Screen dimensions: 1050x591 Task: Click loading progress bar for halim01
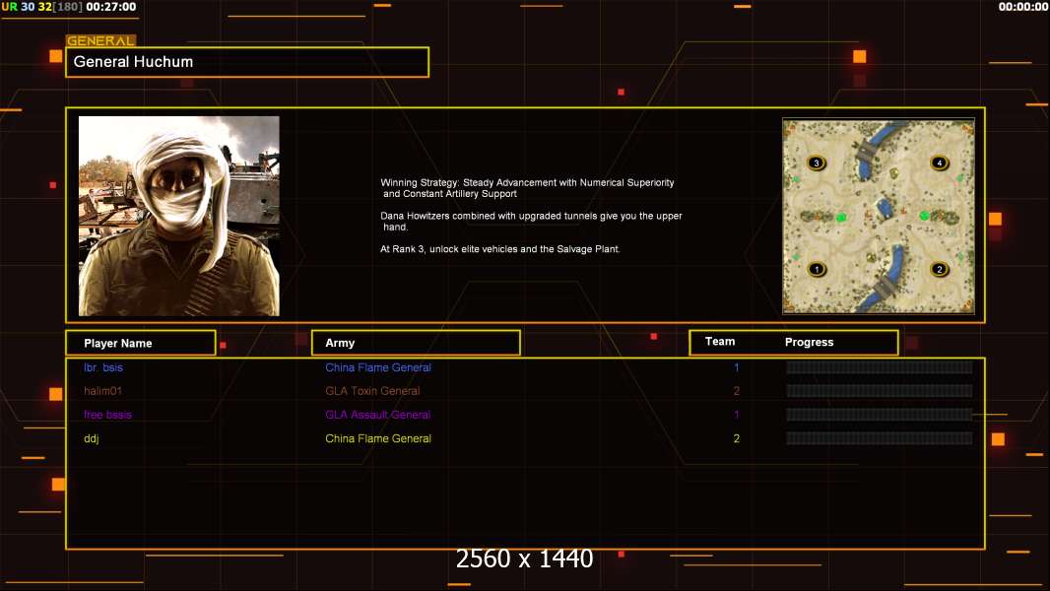coord(880,391)
